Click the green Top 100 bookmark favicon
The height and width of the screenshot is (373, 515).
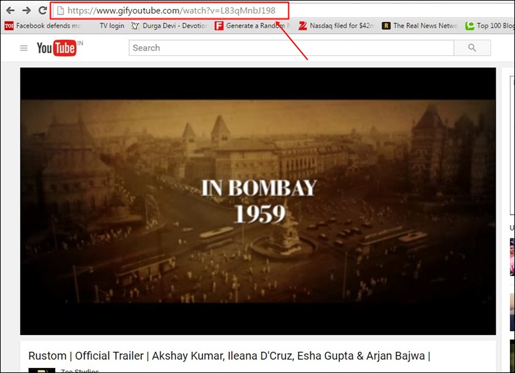click(469, 26)
